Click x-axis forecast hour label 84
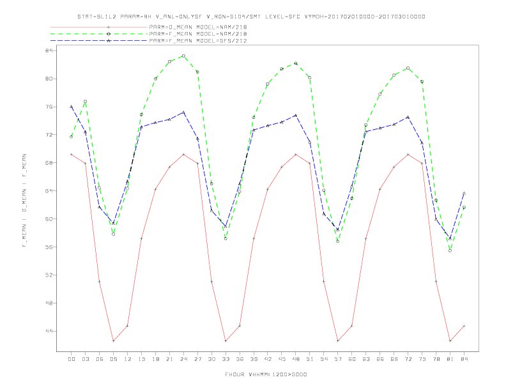Viewport: 506px width, 391px height. (x=464, y=359)
